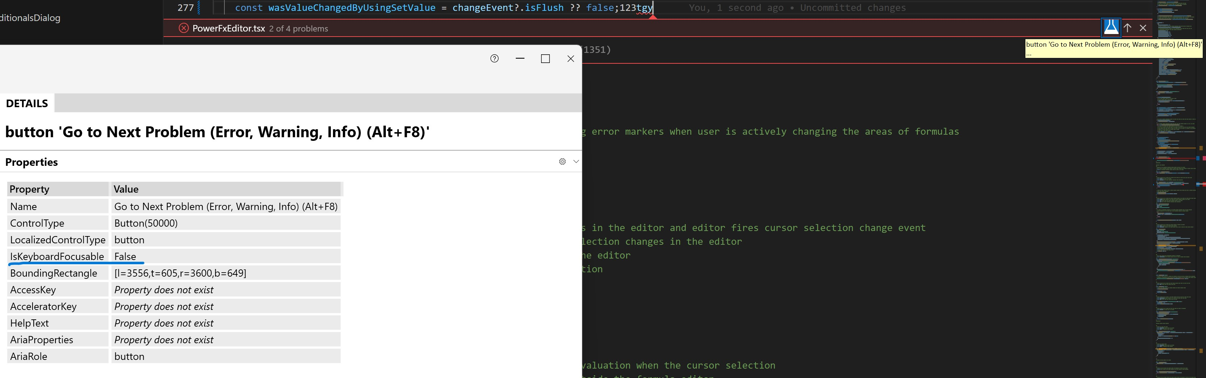
Task: Collapse the Properties section with the chevron
Action: pyautogui.click(x=575, y=161)
